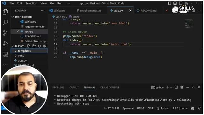Add a new terminal with plus icon
The image size is (204, 115).
click(x=167, y=87)
